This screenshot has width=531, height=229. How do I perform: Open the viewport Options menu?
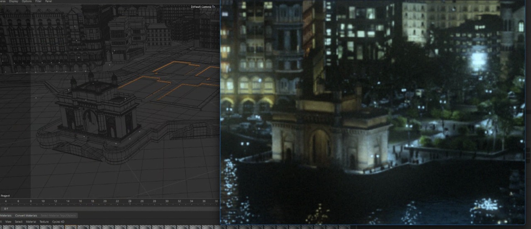pos(27,2)
